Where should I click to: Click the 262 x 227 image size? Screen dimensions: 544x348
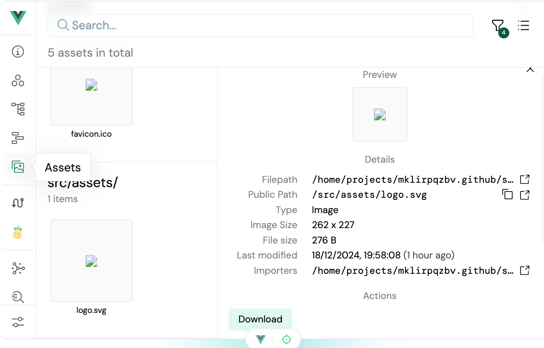(333, 225)
